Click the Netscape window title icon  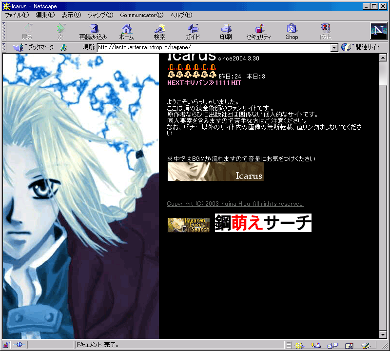click(6, 6)
